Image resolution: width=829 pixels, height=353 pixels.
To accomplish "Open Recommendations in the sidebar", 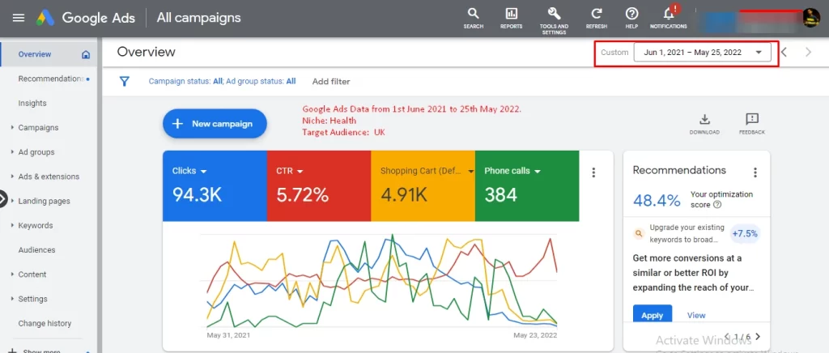I will pyautogui.click(x=51, y=79).
